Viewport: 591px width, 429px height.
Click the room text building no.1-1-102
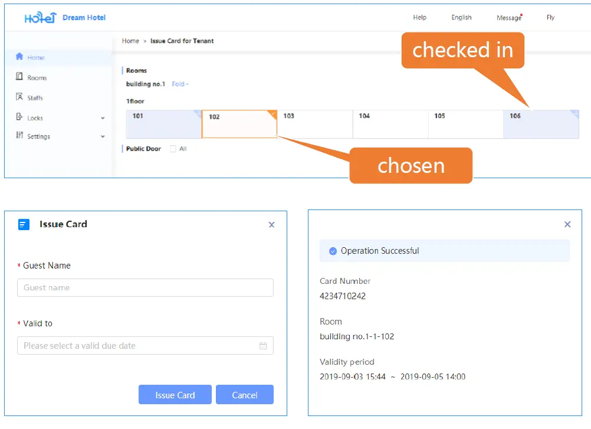tap(357, 336)
